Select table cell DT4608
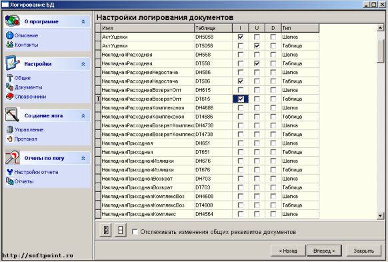The image size is (388, 262). (x=213, y=205)
